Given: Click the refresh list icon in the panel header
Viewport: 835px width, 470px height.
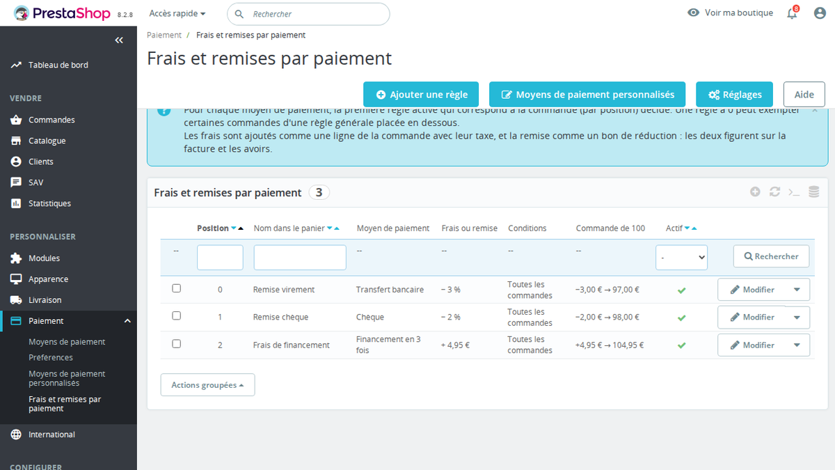Looking at the screenshot, I should coord(774,191).
